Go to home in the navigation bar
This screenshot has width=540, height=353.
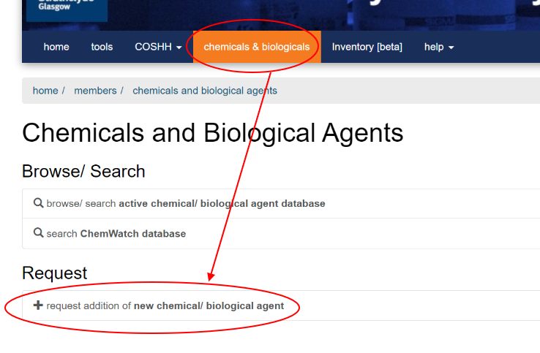click(56, 47)
